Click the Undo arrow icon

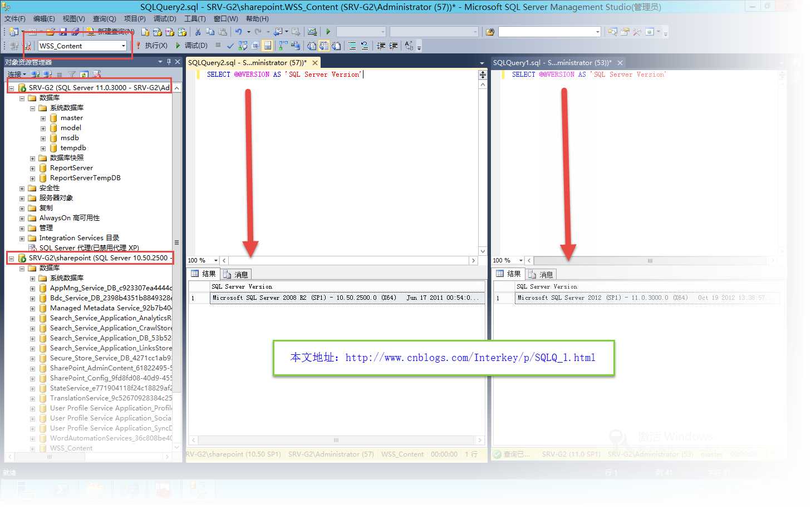point(238,32)
